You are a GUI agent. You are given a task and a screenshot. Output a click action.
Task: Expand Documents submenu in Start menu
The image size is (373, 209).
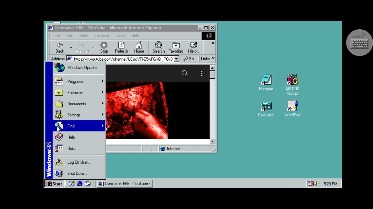[x=79, y=104]
